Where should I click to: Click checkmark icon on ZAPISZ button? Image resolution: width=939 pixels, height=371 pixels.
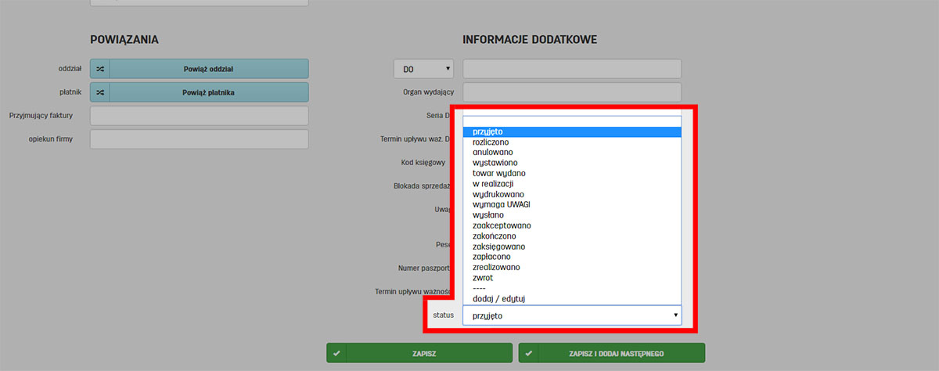336,354
